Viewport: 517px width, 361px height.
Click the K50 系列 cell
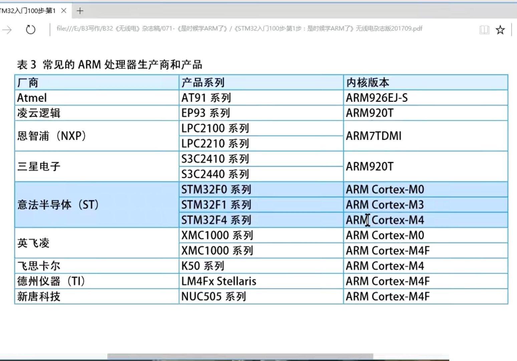point(261,266)
